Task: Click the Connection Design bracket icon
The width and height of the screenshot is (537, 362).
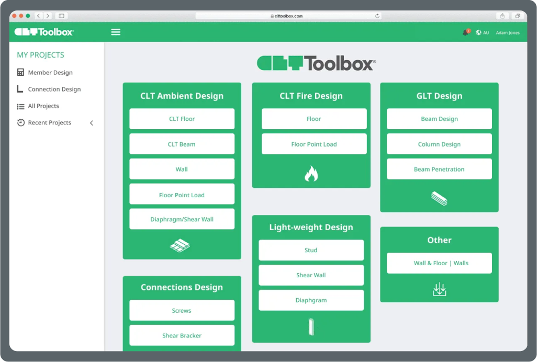Action: pyautogui.click(x=20, y=89)
